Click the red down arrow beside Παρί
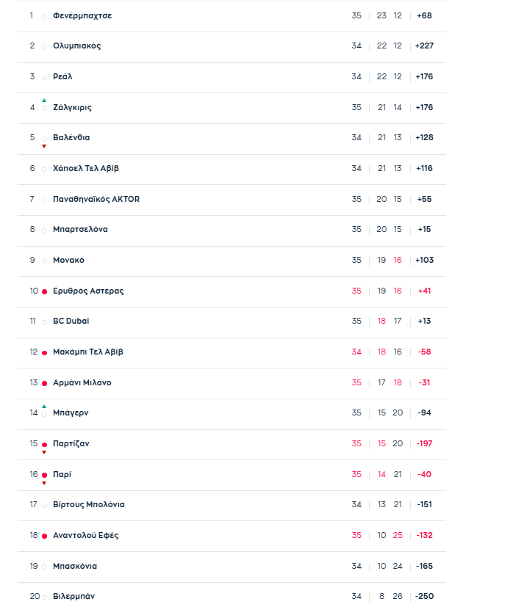This screenshot has height=607, width=527. 44,483
